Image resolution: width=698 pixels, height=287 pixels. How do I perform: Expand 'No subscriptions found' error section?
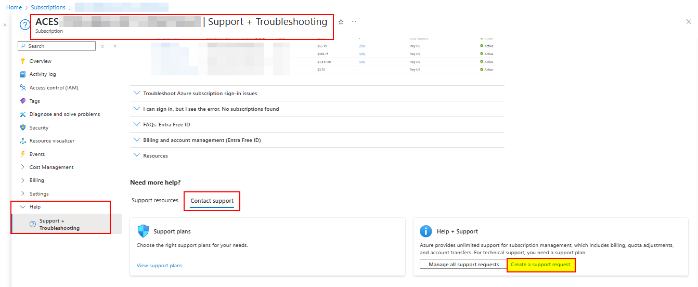317,109
